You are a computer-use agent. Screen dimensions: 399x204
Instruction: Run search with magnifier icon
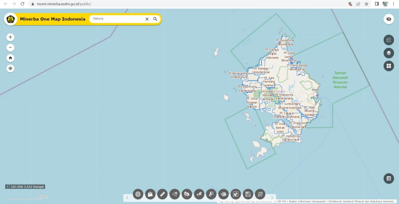point(155,19)
